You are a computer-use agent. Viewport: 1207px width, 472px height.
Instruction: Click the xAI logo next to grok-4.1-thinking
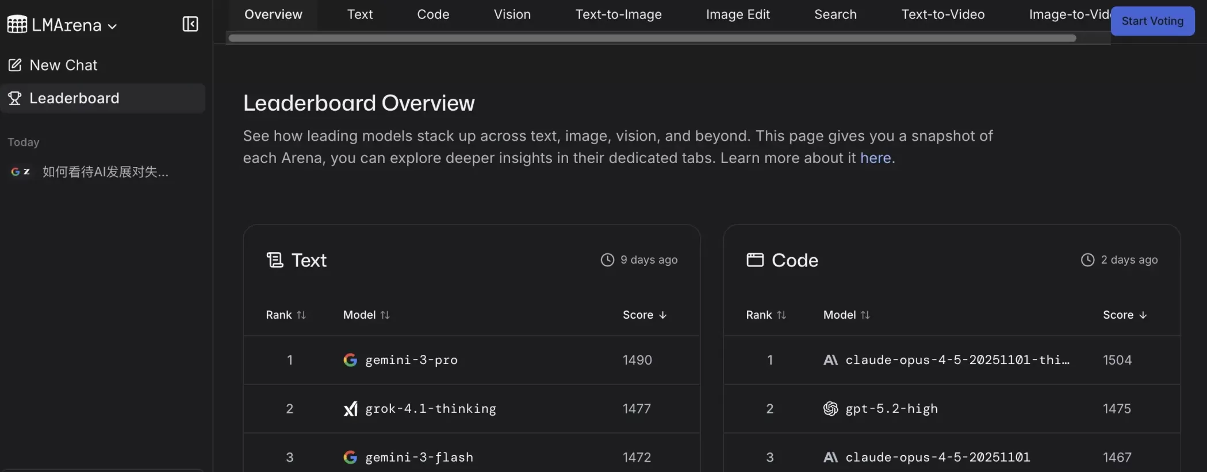pos(350,409)
